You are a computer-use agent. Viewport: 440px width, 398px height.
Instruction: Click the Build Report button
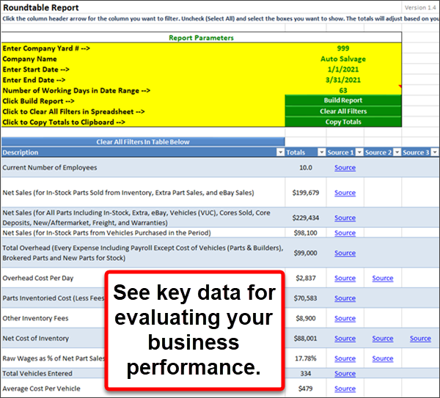[343, 100]
